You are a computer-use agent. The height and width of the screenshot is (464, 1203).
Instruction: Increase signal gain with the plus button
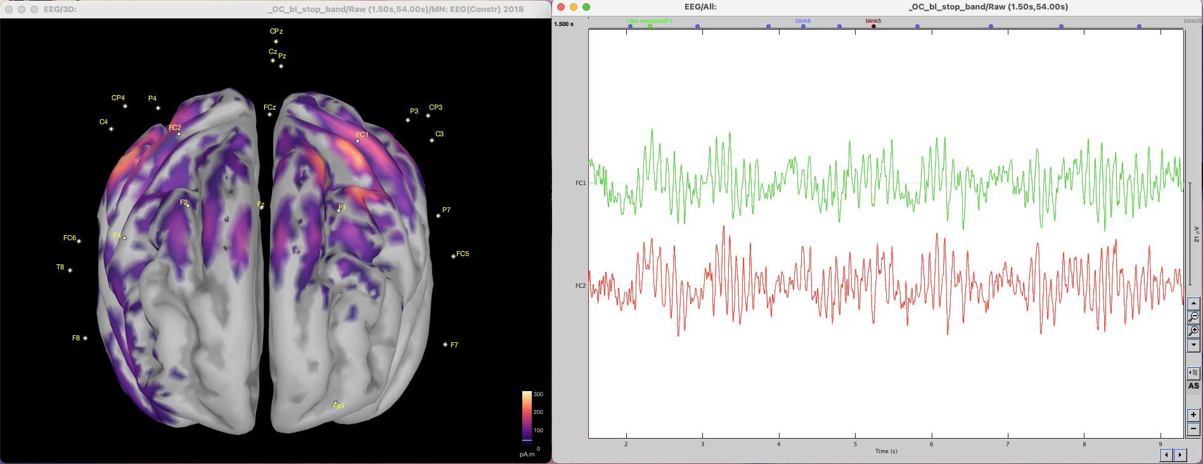click(x=1193, y=415)
